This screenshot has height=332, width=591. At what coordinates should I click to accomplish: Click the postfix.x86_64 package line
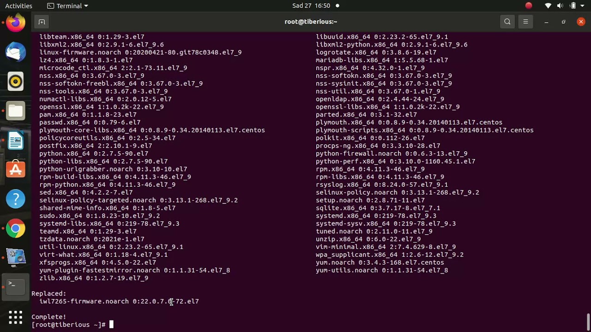click(x=96, y=146)
